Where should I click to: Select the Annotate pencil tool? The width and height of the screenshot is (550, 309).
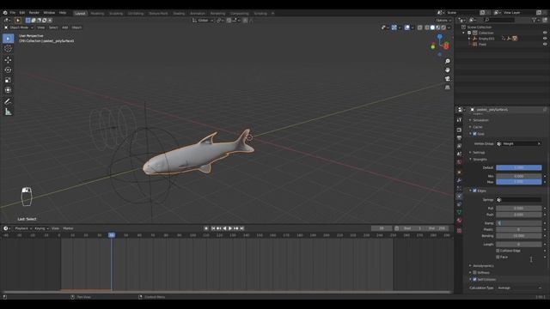(8, 101)
